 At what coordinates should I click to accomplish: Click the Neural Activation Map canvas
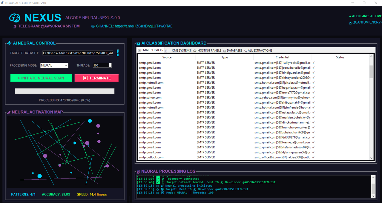[x=65, y=152]
